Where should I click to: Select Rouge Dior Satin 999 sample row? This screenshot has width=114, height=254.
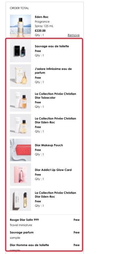pyautogui.click(x=45, y=222)
